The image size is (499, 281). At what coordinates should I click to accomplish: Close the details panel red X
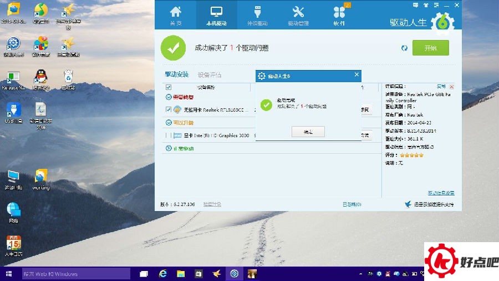click(451, 87)
